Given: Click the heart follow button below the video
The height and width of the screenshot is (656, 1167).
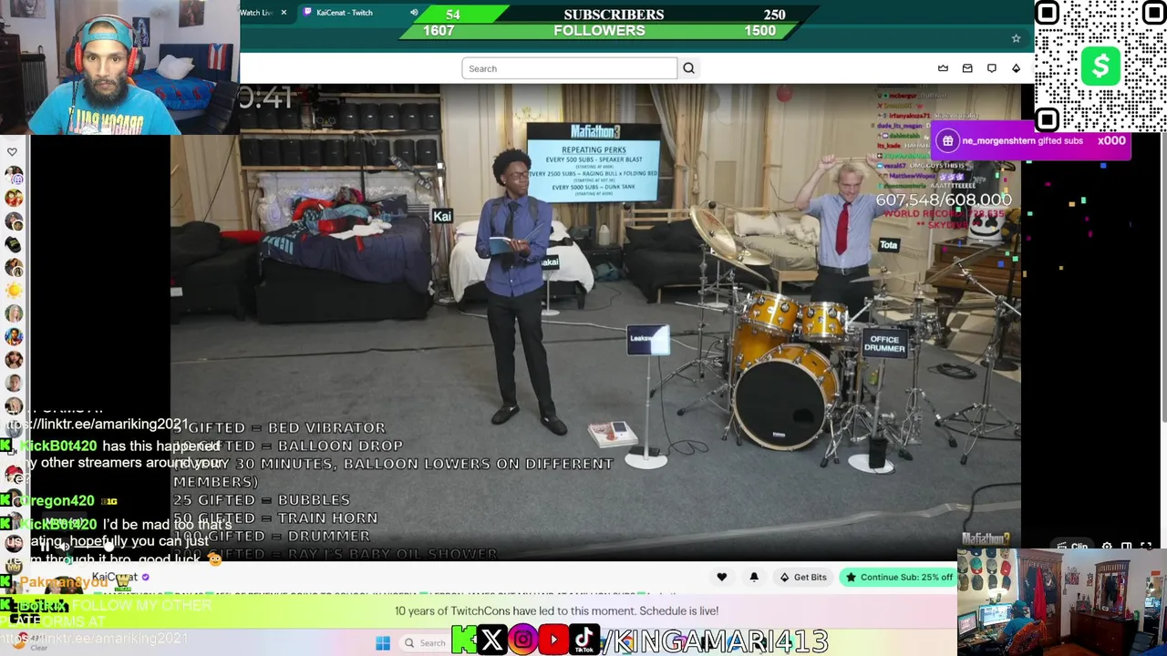Looking at the screenshot, I should pyautogui.click(x=721, y=577).
